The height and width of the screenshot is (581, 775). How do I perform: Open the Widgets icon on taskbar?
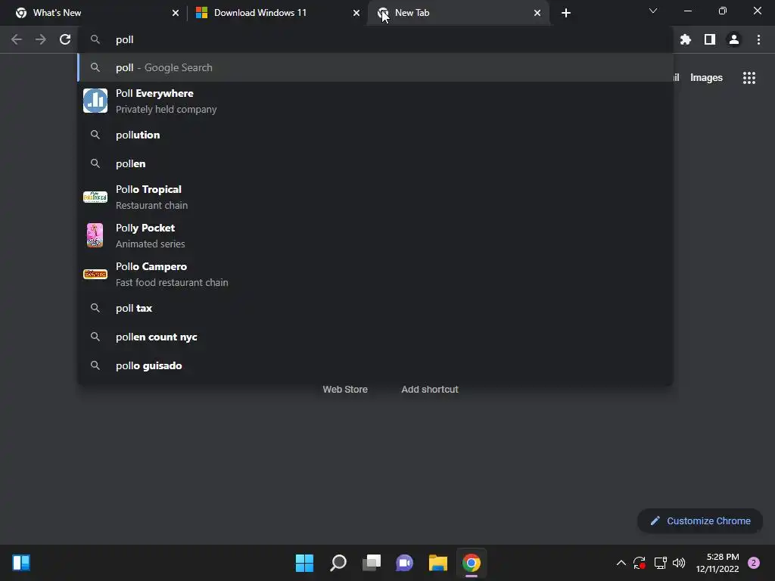[21, 563]
